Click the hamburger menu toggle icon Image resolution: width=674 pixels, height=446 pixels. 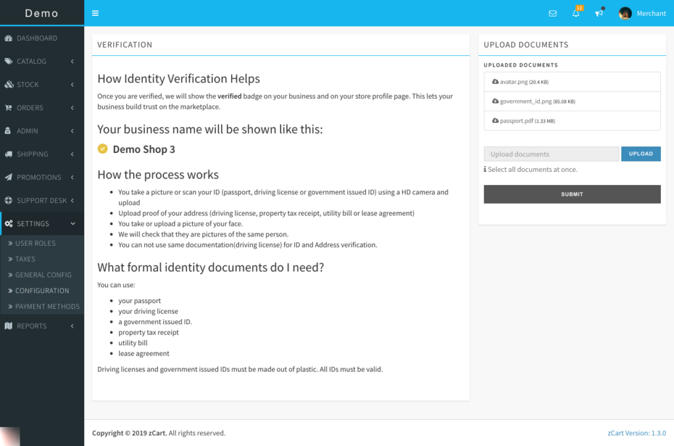click(x=95, y=13)
